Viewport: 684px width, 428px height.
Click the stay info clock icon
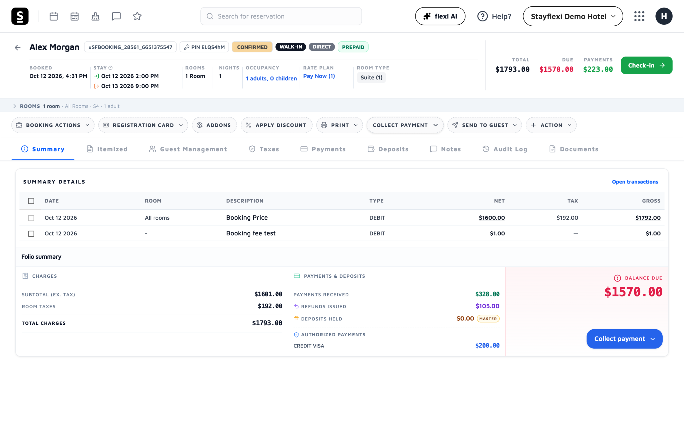pyautogui.click(x=111, y=68)
